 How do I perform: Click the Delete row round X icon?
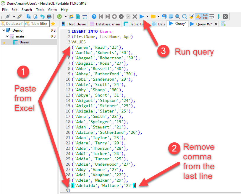pyautogui.click(x=121, y=17)
